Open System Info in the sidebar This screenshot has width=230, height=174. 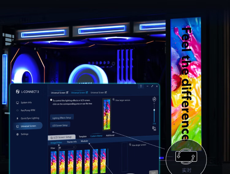coord(26,103)
